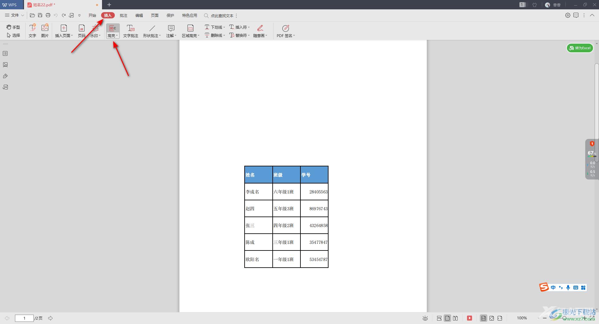Switch to the 开始 tab
The height and width of the screenshot is (324, 599).
point(92,15)
